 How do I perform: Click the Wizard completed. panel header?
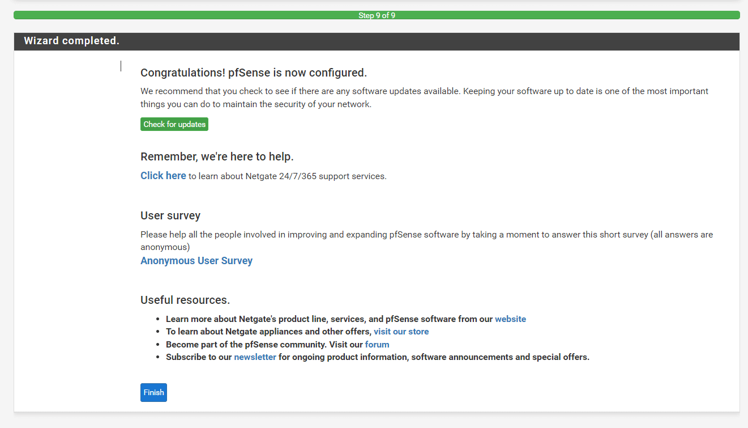coord(377,41)
